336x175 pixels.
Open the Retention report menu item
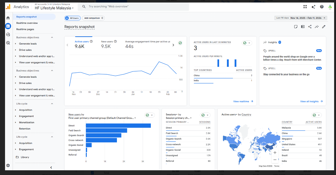pos(25,129)
